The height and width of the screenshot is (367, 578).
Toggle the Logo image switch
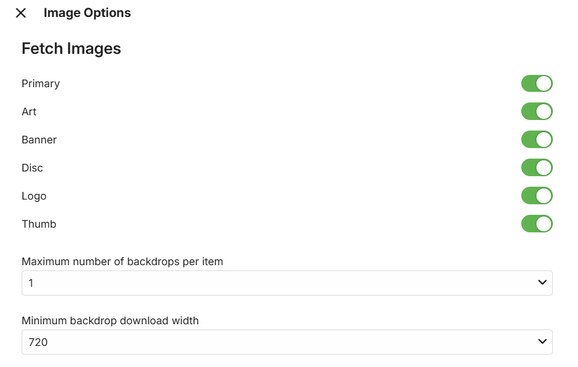(536, 196)
